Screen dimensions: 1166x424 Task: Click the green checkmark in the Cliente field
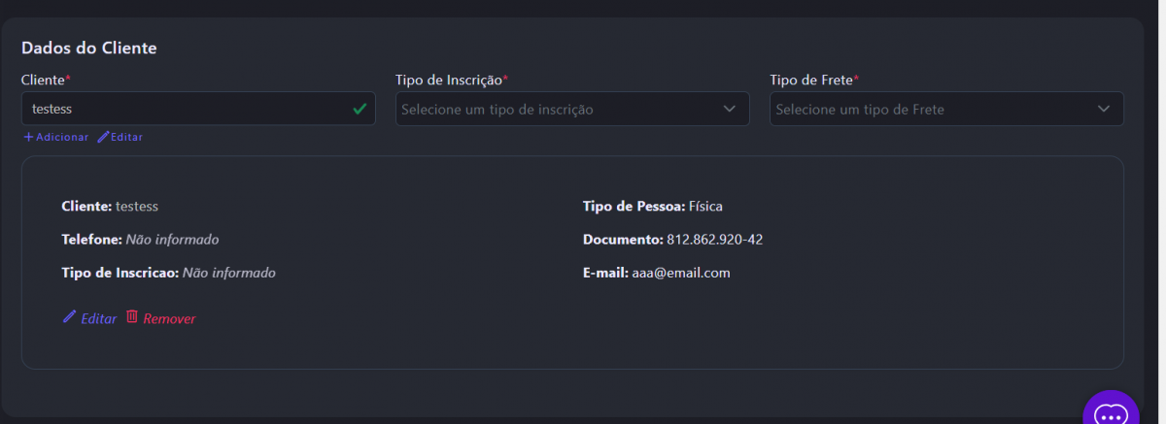point(360,109)
